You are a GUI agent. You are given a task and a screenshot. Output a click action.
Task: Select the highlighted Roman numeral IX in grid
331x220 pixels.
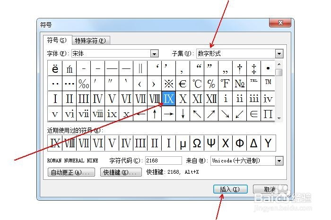tap(169, 99)
